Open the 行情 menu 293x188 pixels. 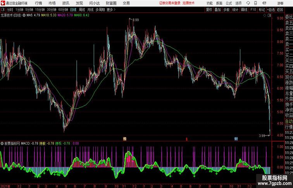click(x=38, y=3)
